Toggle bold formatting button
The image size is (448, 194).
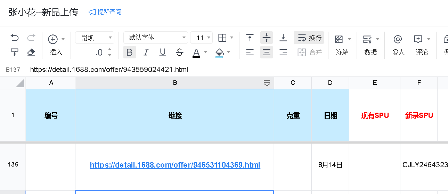click(129, 52)
